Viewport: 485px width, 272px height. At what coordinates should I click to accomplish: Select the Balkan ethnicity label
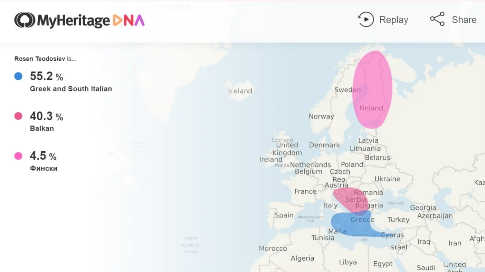[x=42, y=129]
